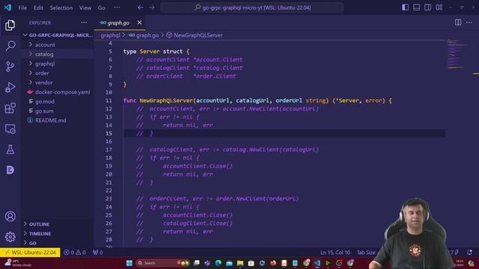Collapse the GO-GRPC-GRAPHQL-MICR... root folder

click(x=58, y=35)
